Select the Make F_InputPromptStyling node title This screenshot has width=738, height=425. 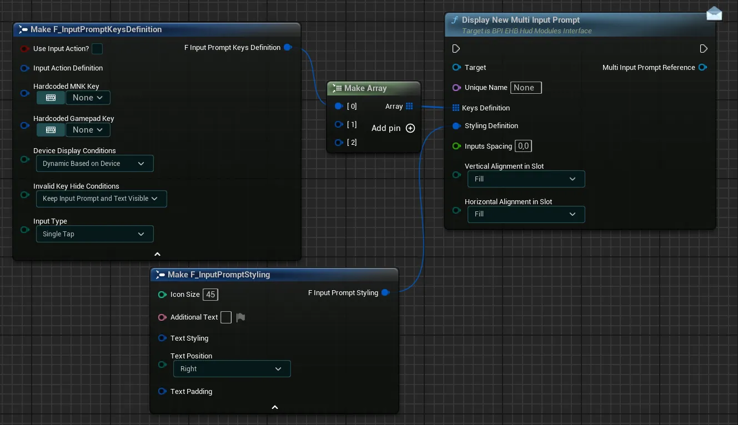point(219,275)
